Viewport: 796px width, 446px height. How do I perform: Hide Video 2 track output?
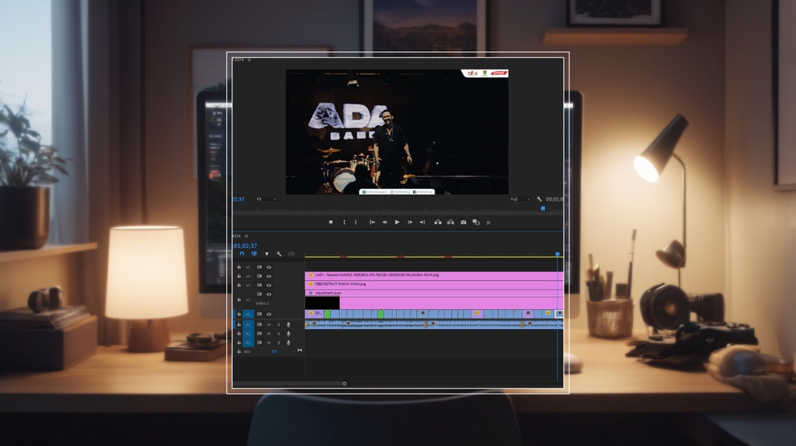coord(269,294)
